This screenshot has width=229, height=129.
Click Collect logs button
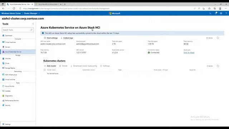[x=67, y=38]
